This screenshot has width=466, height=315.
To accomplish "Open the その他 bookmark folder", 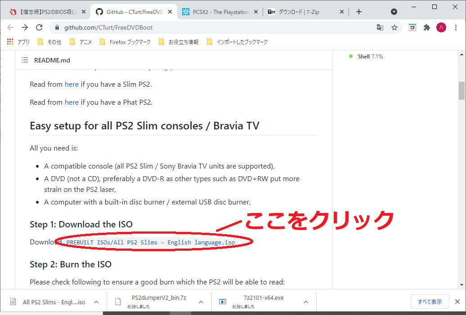I will point(49,42).
